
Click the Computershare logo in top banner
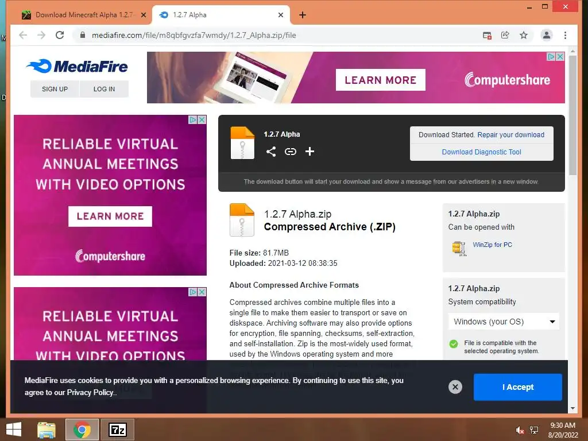tap(508, 79)
